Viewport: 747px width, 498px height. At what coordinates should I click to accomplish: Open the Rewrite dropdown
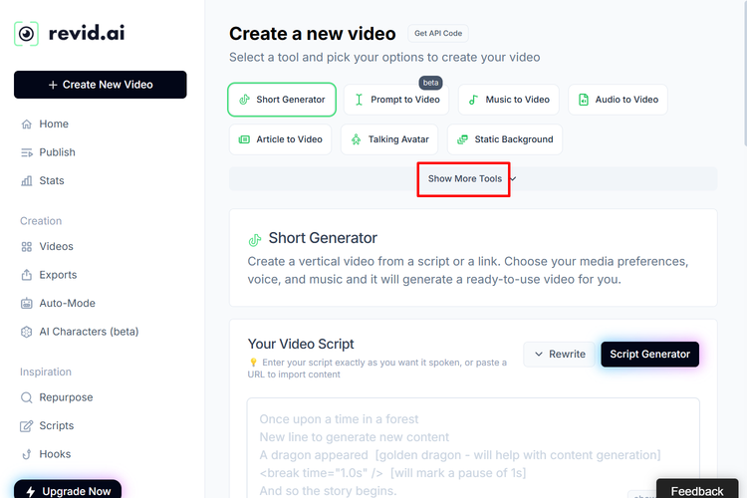pos(560,355)
